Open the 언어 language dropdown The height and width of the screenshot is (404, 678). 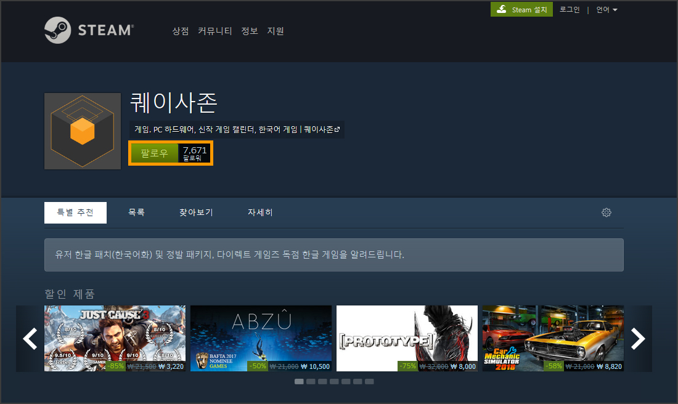pos(607,9)
